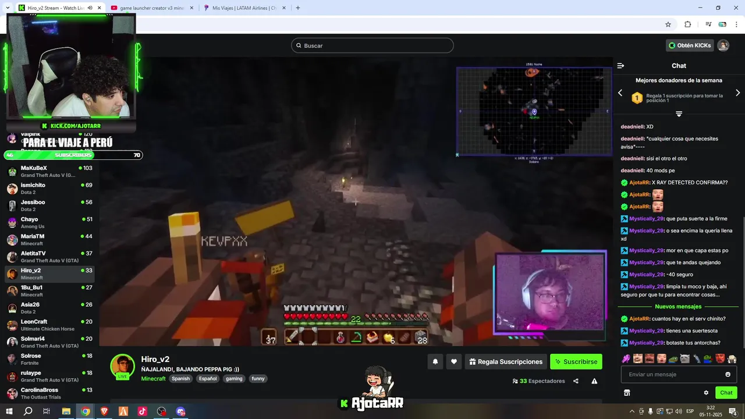Open Windows Start menu

pyautogui.click(x=9, y=411)
